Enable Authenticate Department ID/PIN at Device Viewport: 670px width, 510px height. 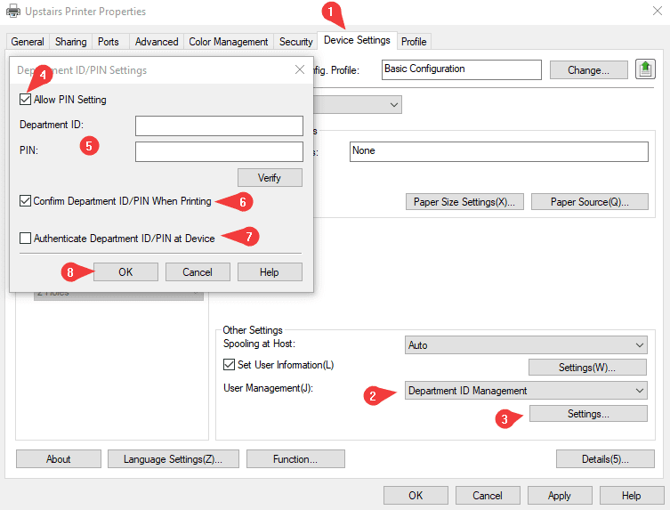coord(25,239)
